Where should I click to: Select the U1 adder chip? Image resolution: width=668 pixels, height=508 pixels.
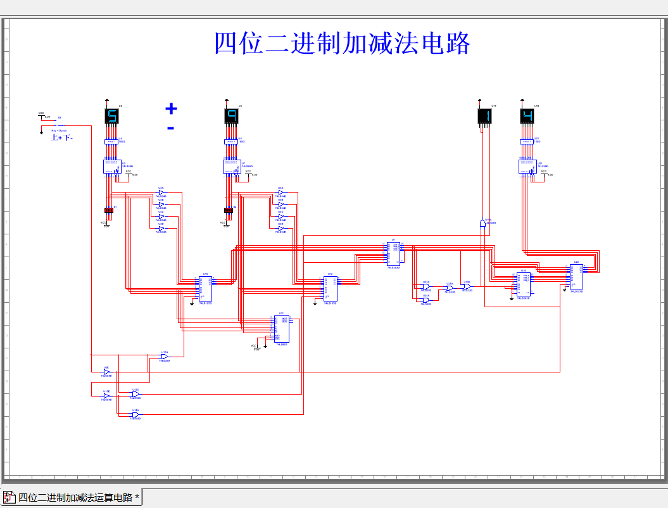393,253
